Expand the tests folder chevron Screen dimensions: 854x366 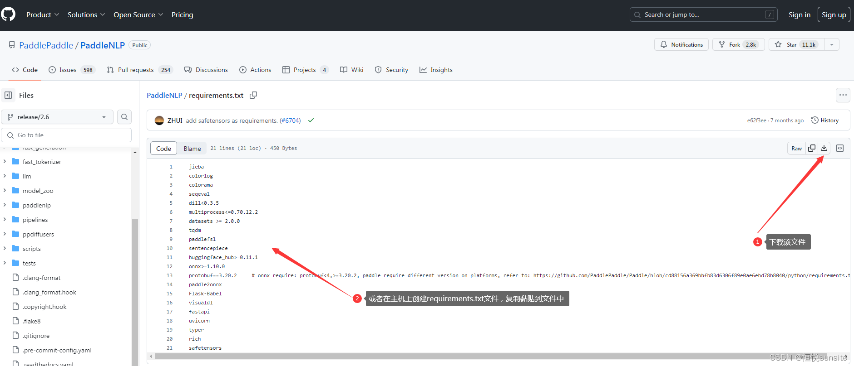click(5, 263)
